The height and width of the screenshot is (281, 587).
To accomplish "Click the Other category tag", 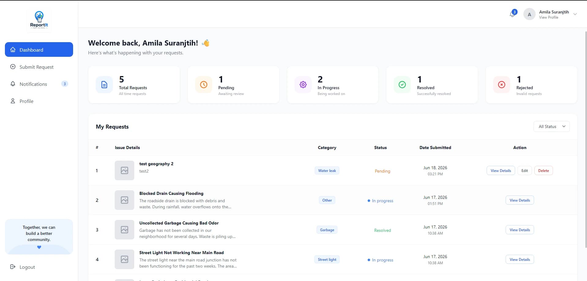I will (327, 200).
